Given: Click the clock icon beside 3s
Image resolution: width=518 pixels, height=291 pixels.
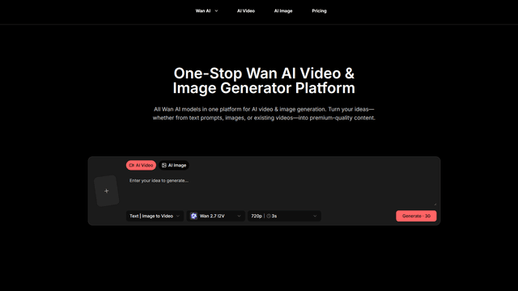Looking at the screenshot, I should tap(269, 216).
